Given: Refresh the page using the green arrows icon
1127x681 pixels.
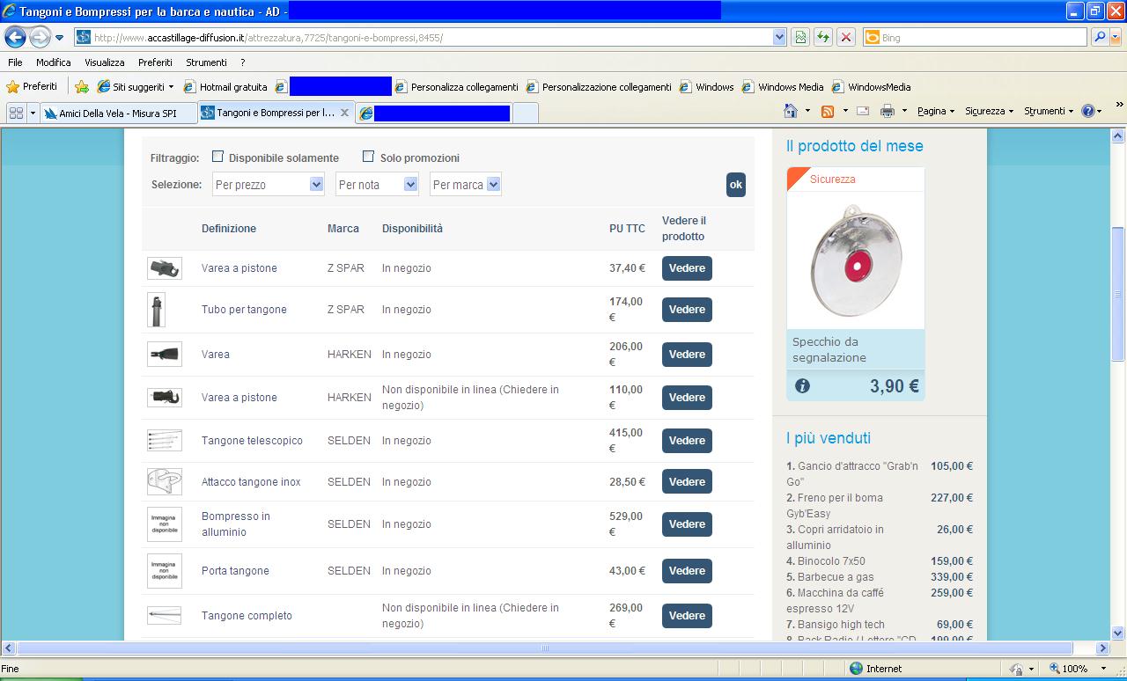Looking at the screenshot, I should (x=823, y=37).
